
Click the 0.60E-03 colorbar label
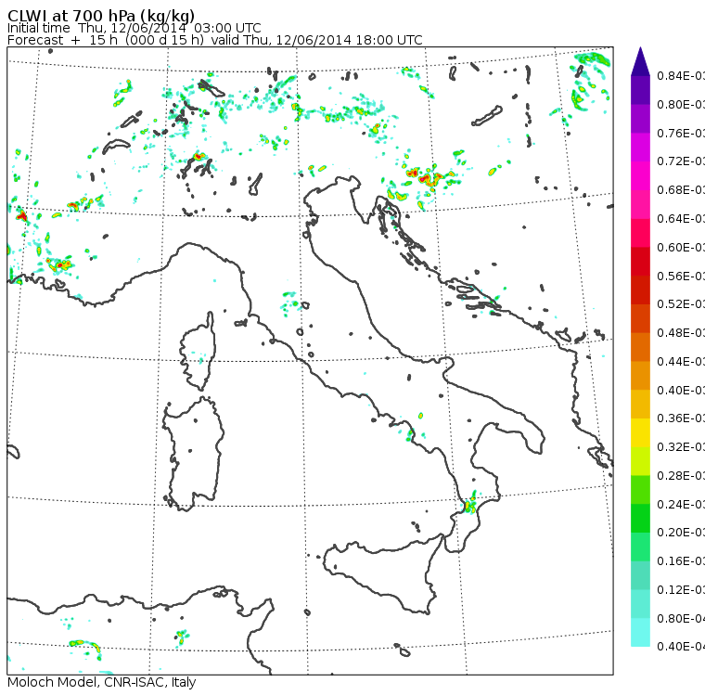point(681,248)
